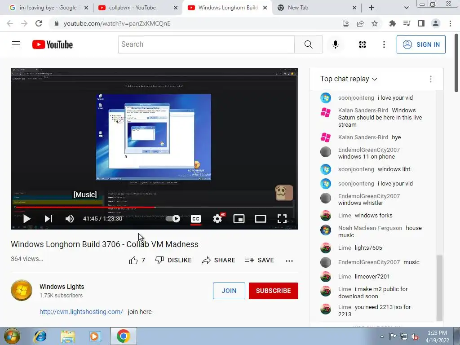
Task: Open Chrome side panel
Action: pyautogui.click(x=421, y=23)
